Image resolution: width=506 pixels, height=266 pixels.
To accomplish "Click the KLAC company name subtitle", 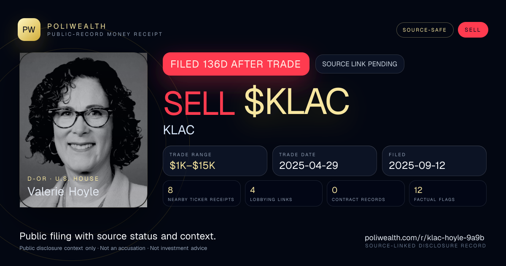I will click(179, 130).
